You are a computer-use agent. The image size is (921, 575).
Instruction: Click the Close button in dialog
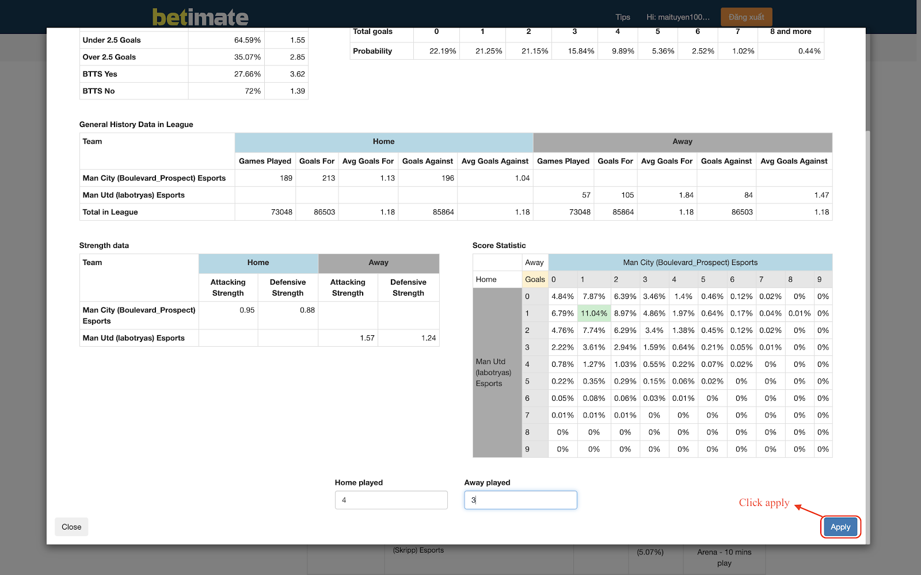71,527
